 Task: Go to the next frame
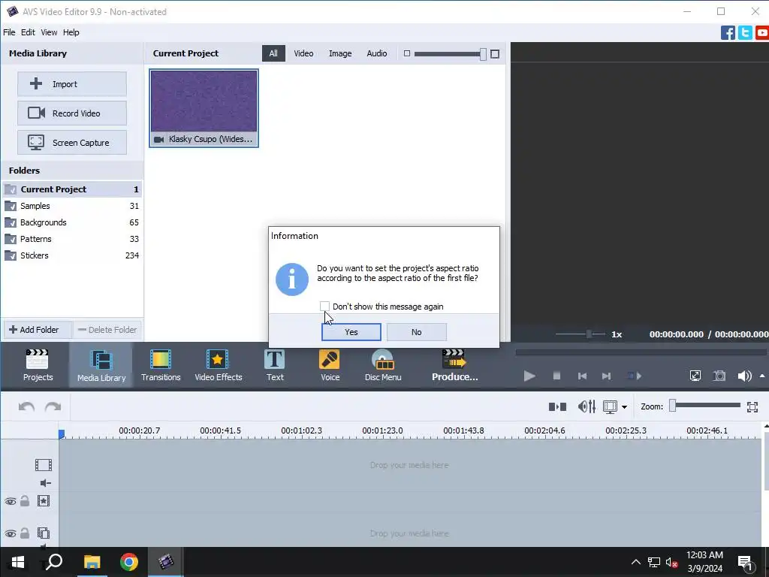coord(606,376)
